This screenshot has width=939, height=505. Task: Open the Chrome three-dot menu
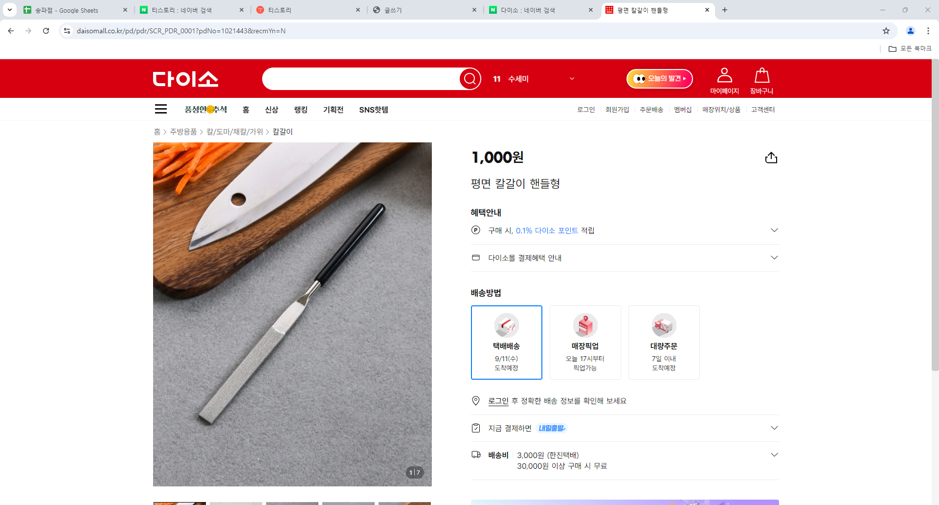(x=928, y=31)
